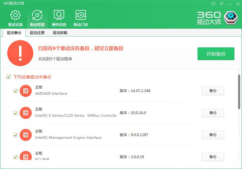Switch to the 驱动还原 tab
This screenshot has height=169, width=242.
pyautogui.click(x=37, y=33)
